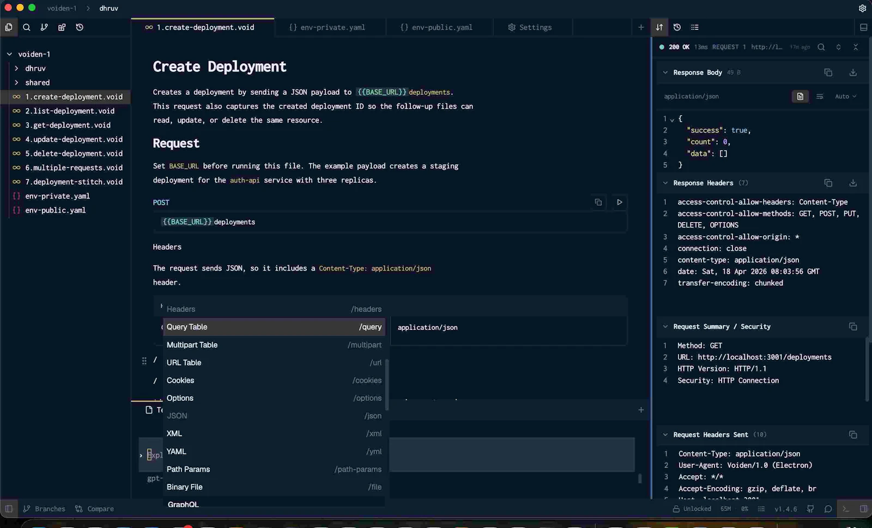Viewport: 872px width, 528px height.
Task: Toggle the Unlocked lock status
Action: pyautogui.click(x=692, y=509)
